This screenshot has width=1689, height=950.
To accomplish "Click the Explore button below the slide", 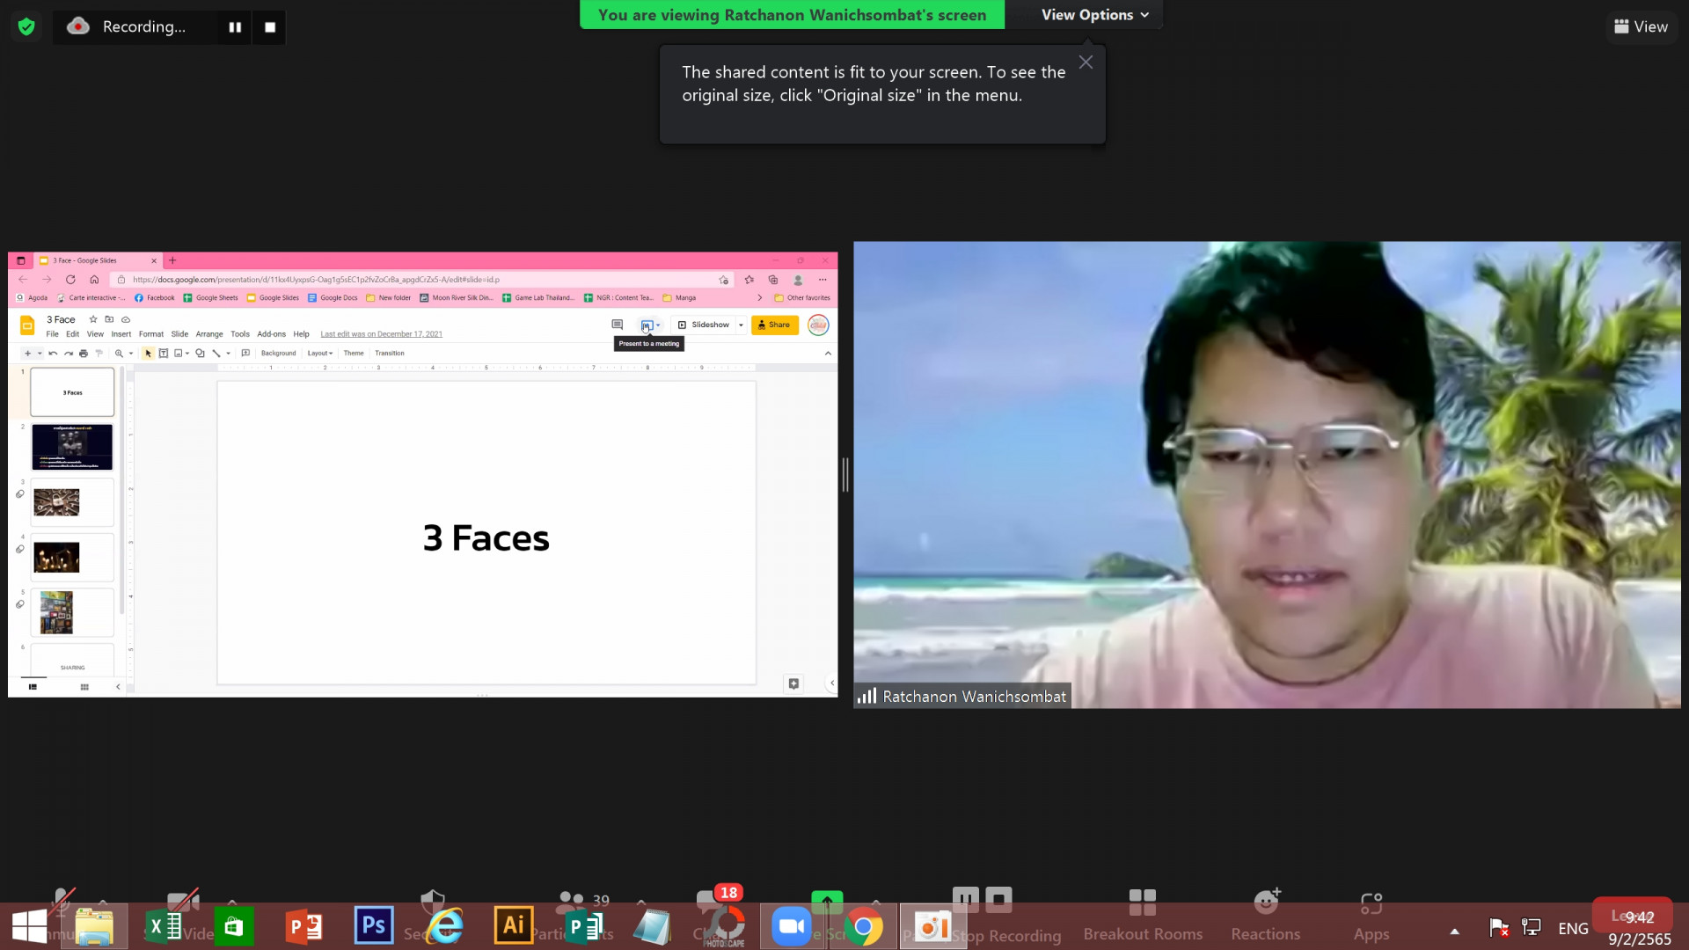I will (x=793, y=683).
